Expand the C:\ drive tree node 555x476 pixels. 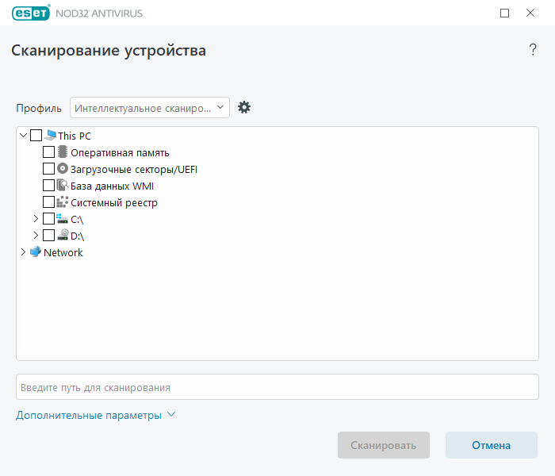tap(36, 218)
